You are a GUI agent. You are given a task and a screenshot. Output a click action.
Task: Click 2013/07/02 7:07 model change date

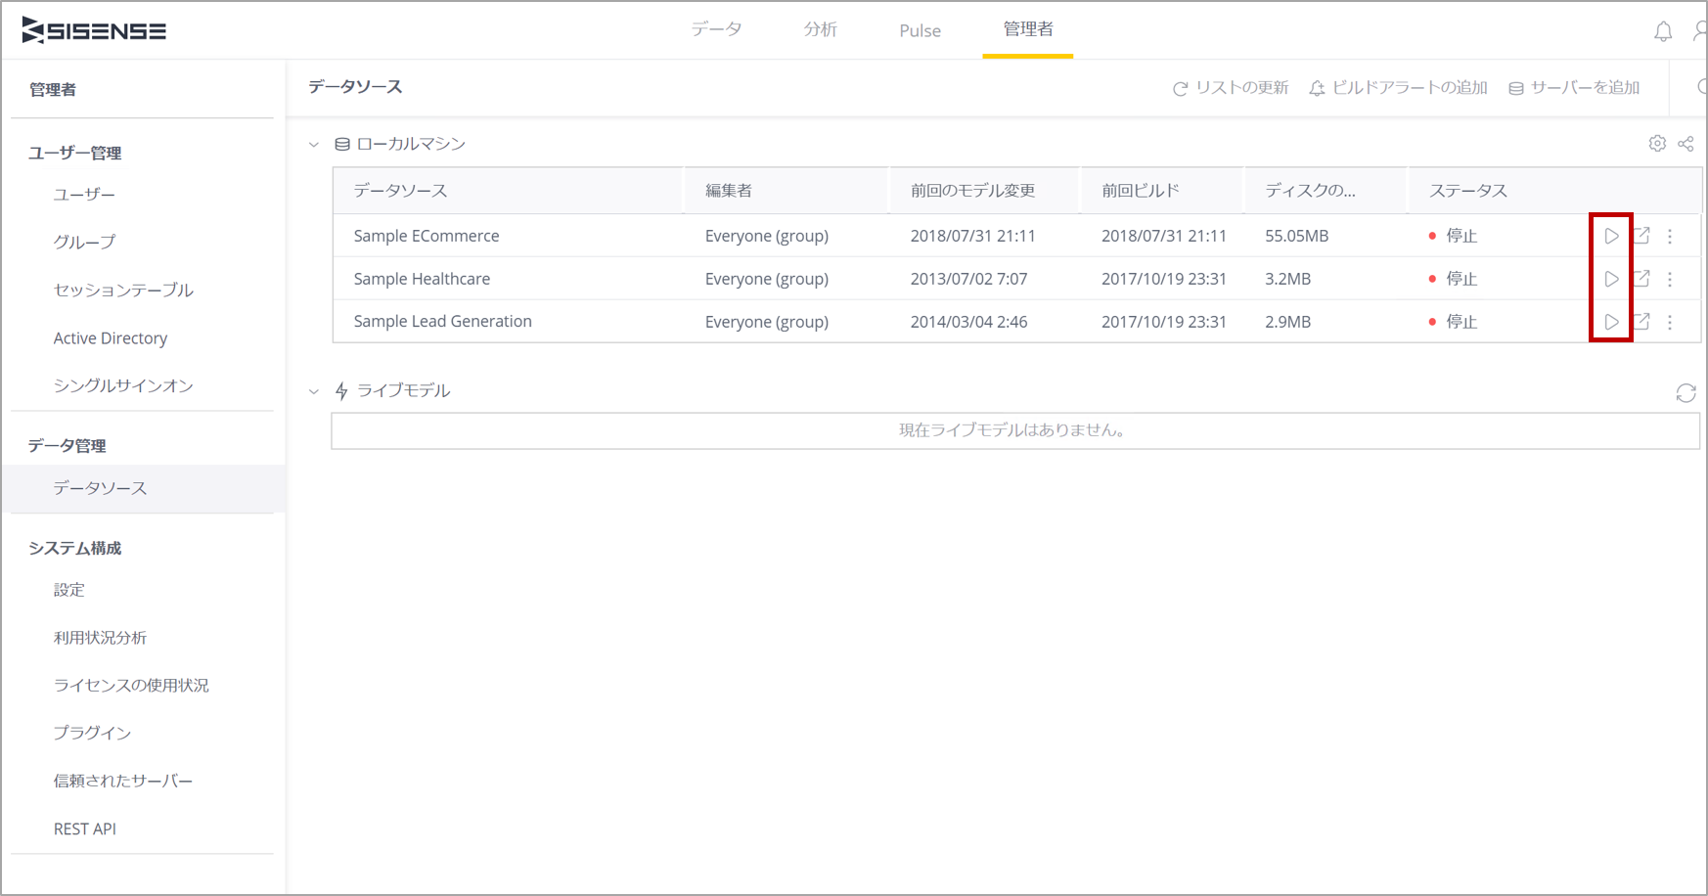pyautogui.click(x=968, y=279)
